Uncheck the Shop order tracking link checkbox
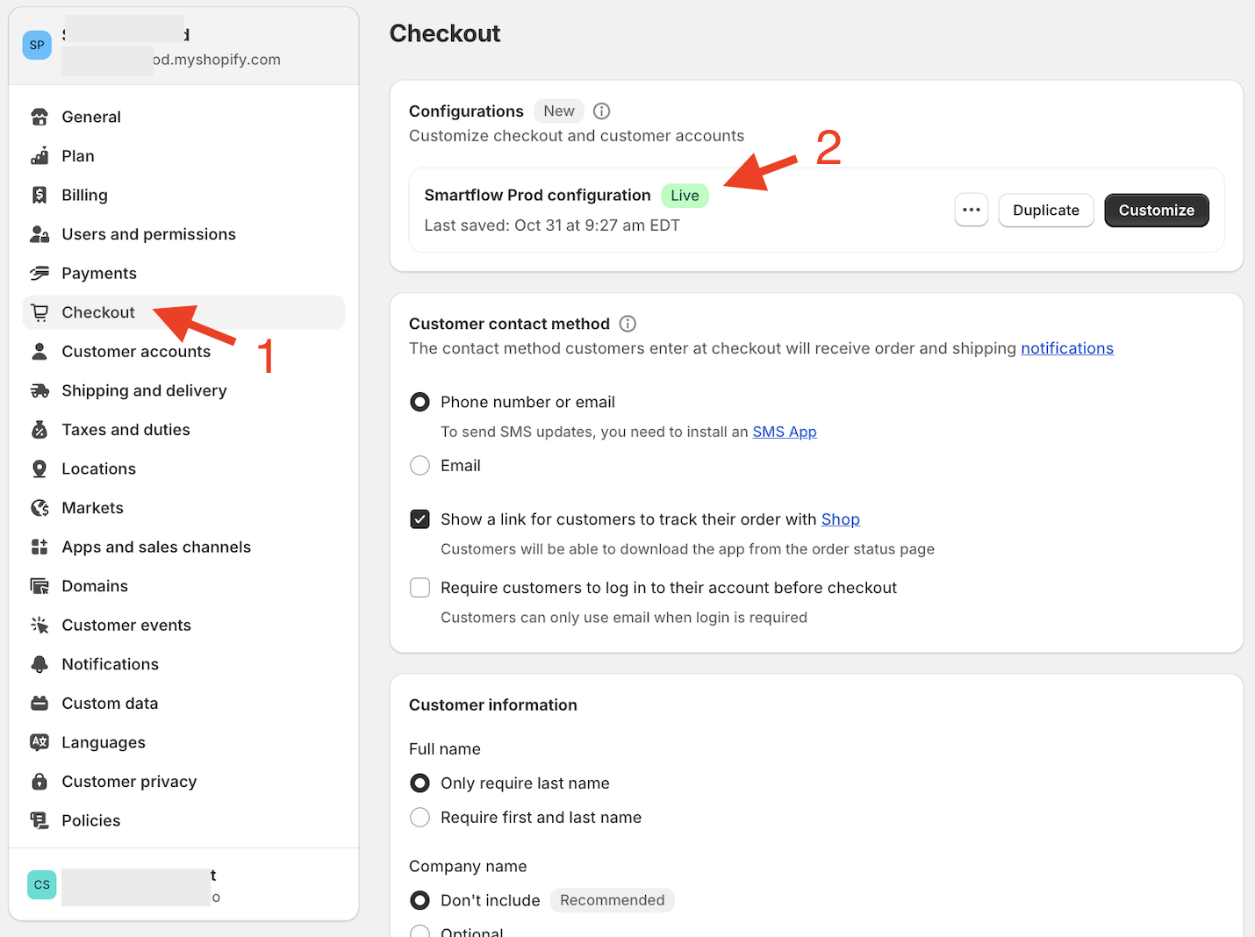 (420, 519)
